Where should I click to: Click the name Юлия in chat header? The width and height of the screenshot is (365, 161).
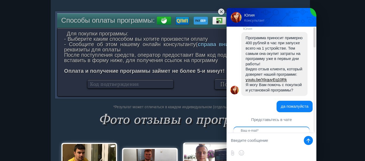(249, 15)
